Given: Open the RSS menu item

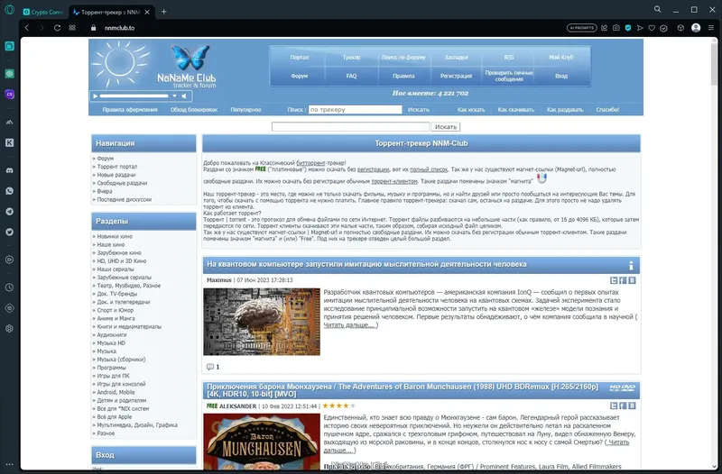Looking at the screenshot, I should [x=509, y=58].
